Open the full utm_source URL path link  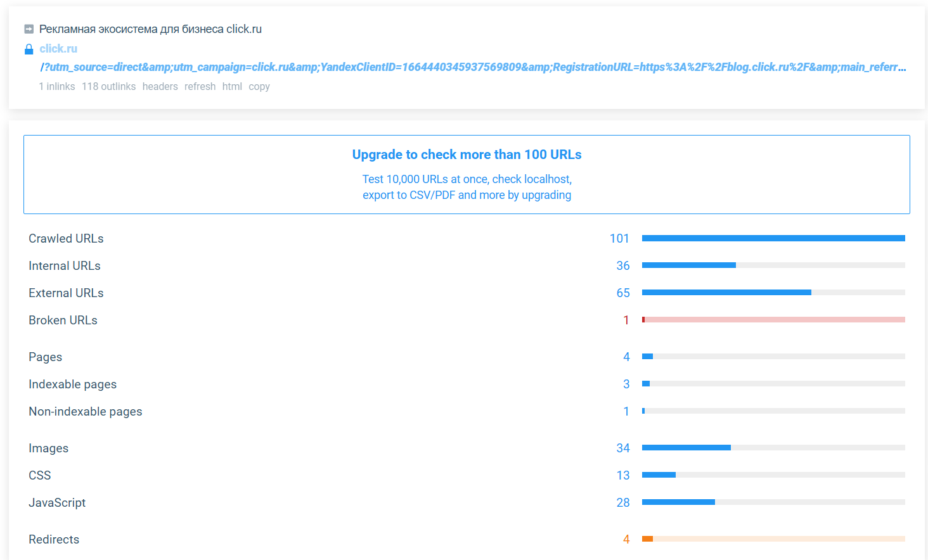[x=472, y=67]
